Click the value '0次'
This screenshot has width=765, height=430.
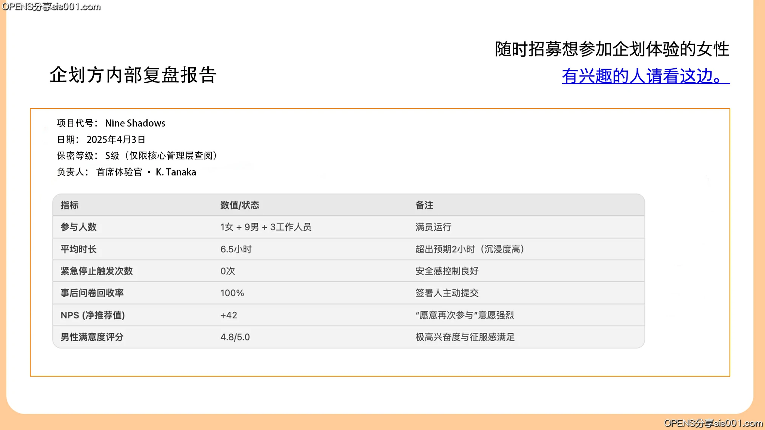(x=227, y=271)
